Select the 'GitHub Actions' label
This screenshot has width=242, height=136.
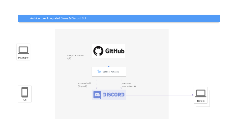pyautogui.click(x=111, y=72)
